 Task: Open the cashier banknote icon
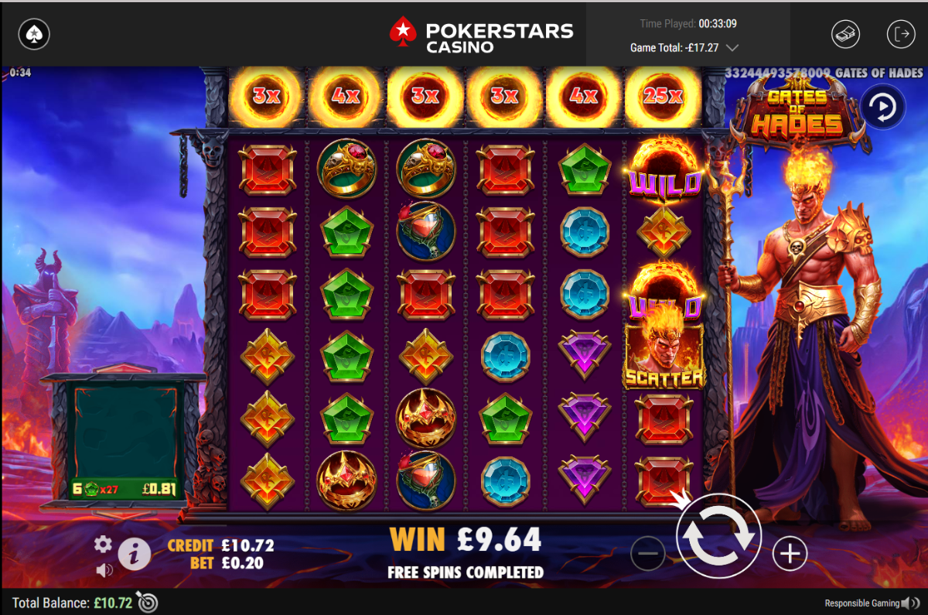click(845, 34)
